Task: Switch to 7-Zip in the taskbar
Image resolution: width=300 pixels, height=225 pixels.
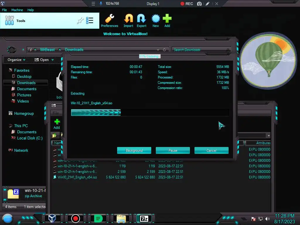Action: (144, 219)
